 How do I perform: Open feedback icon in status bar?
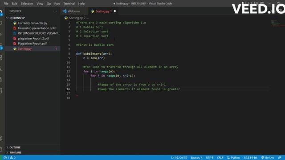pyautogui.click(x=280, y=157)
